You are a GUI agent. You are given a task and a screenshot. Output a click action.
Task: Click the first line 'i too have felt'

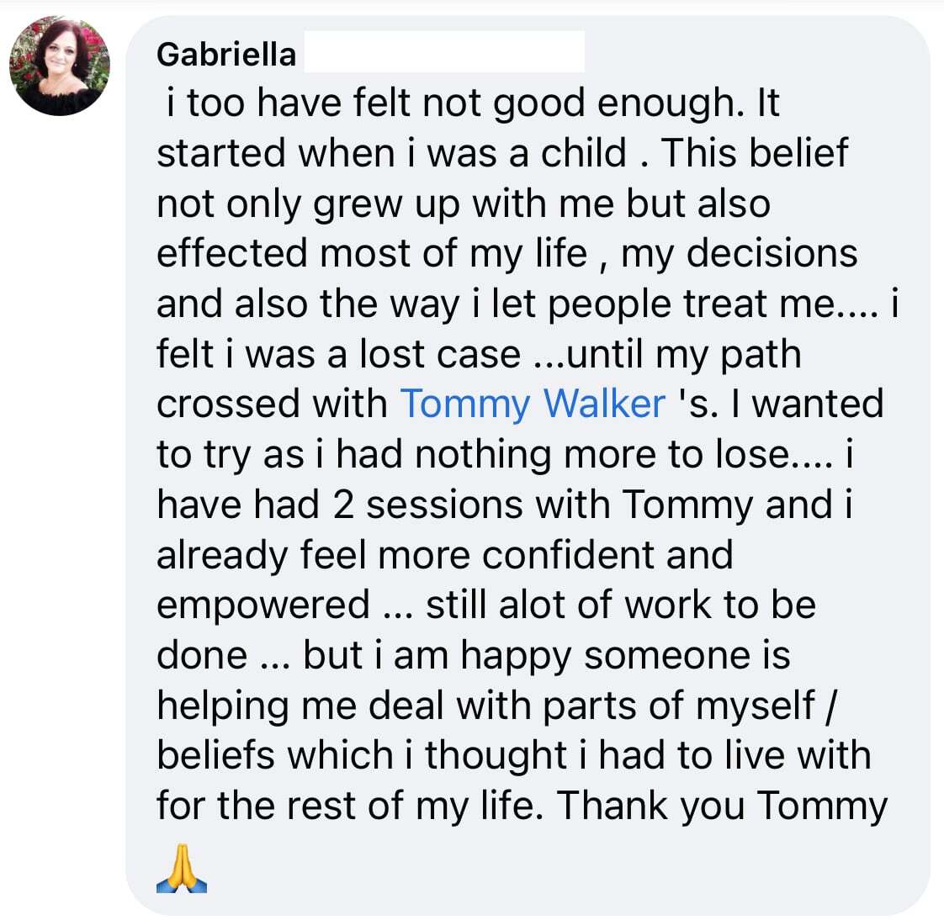(290, 103)
